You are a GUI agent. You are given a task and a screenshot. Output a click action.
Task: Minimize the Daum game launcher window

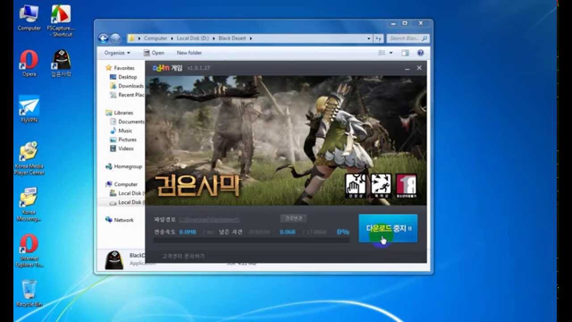pyautogui.click(x=407, y=68)
